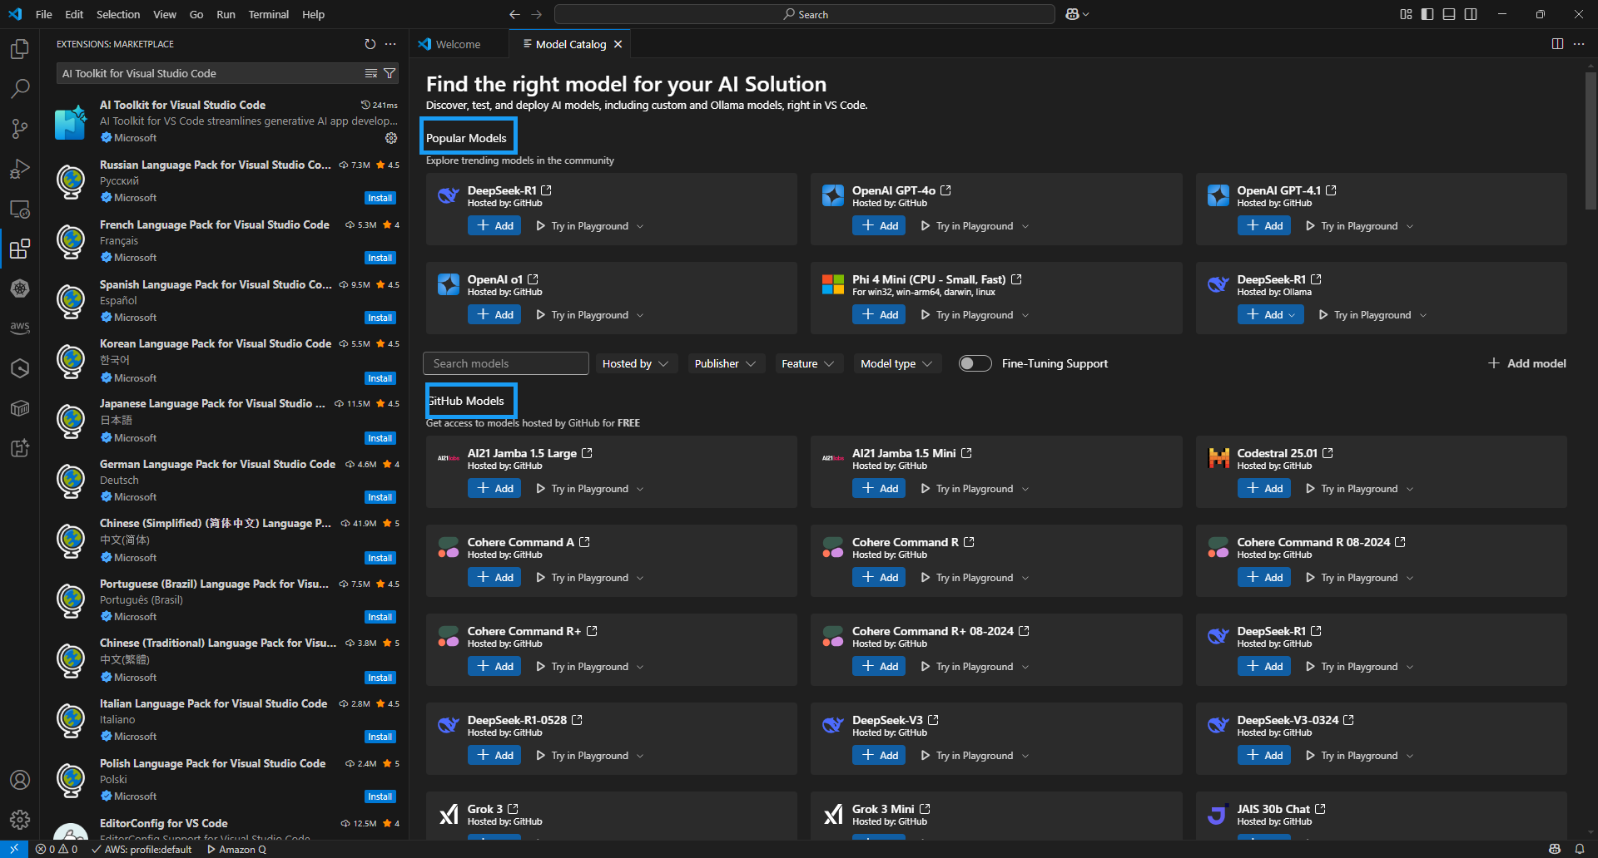Open the remote window status bar button

coord(14,849)
